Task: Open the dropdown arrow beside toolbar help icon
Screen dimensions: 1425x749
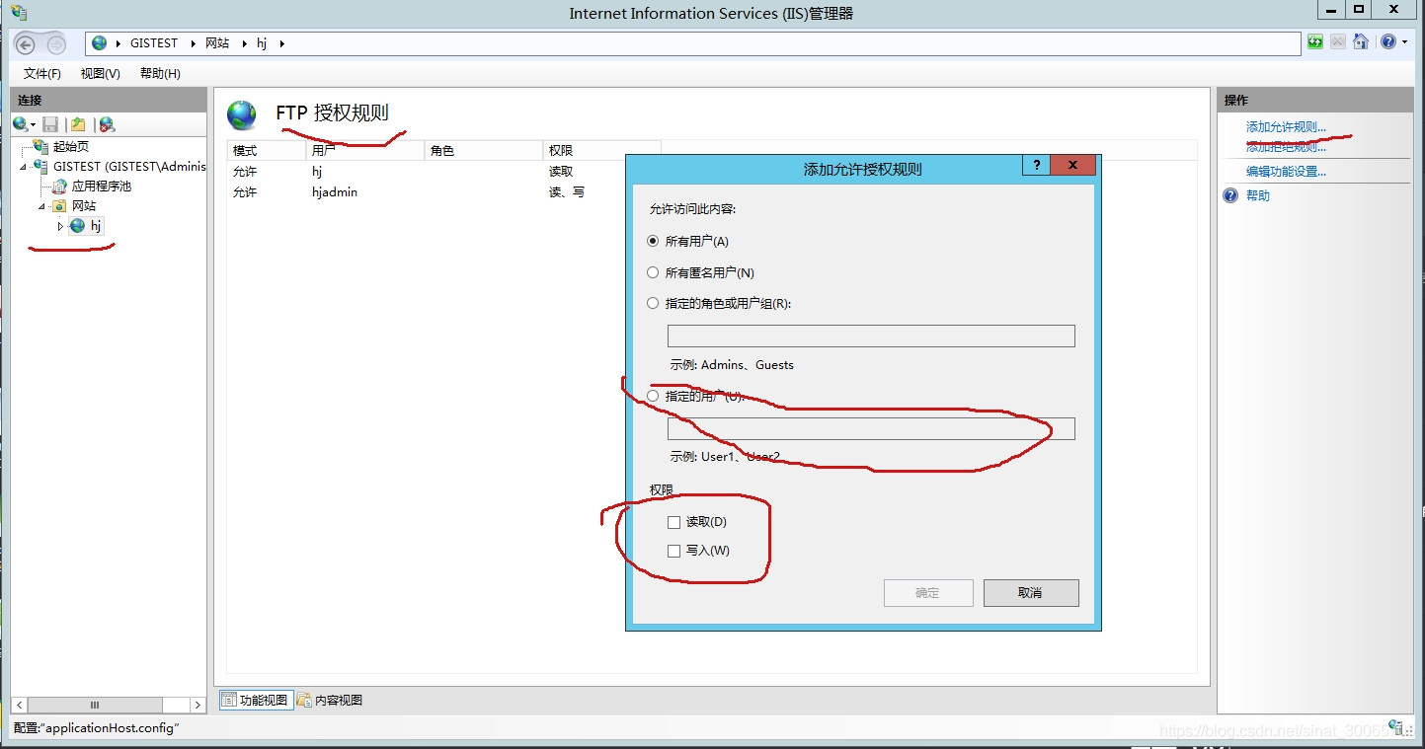Action: [x=1403, y=42]
